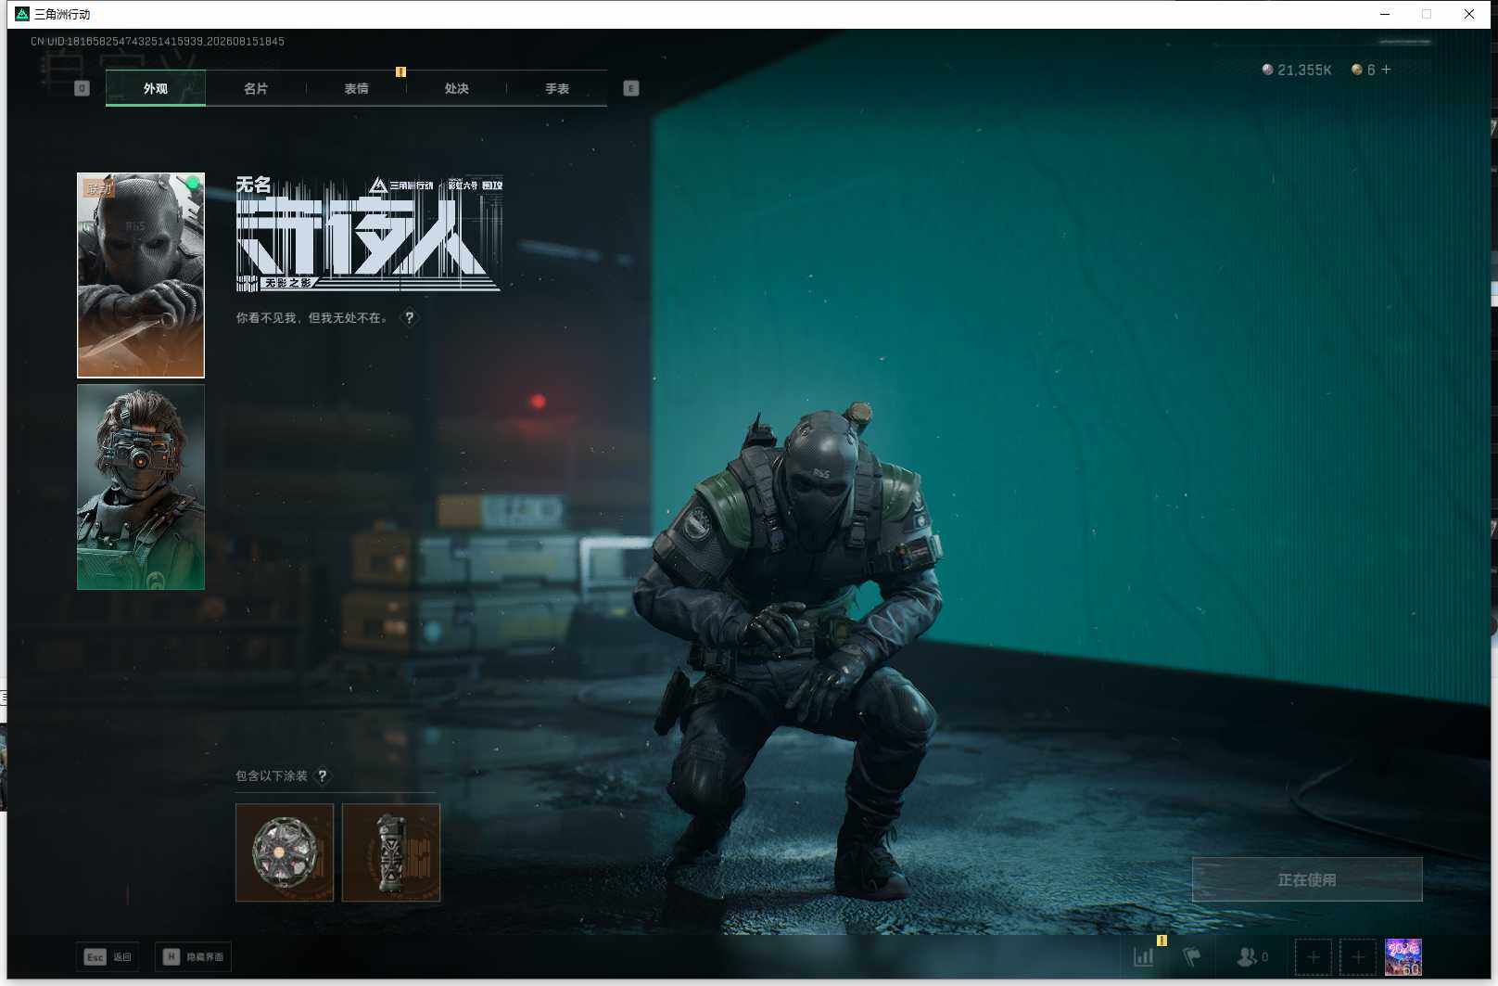This screenshot has width=1498, height=986.
Task: Select the masked 守夜人 skin thumbnail
Action: click(x=141, y=275)
